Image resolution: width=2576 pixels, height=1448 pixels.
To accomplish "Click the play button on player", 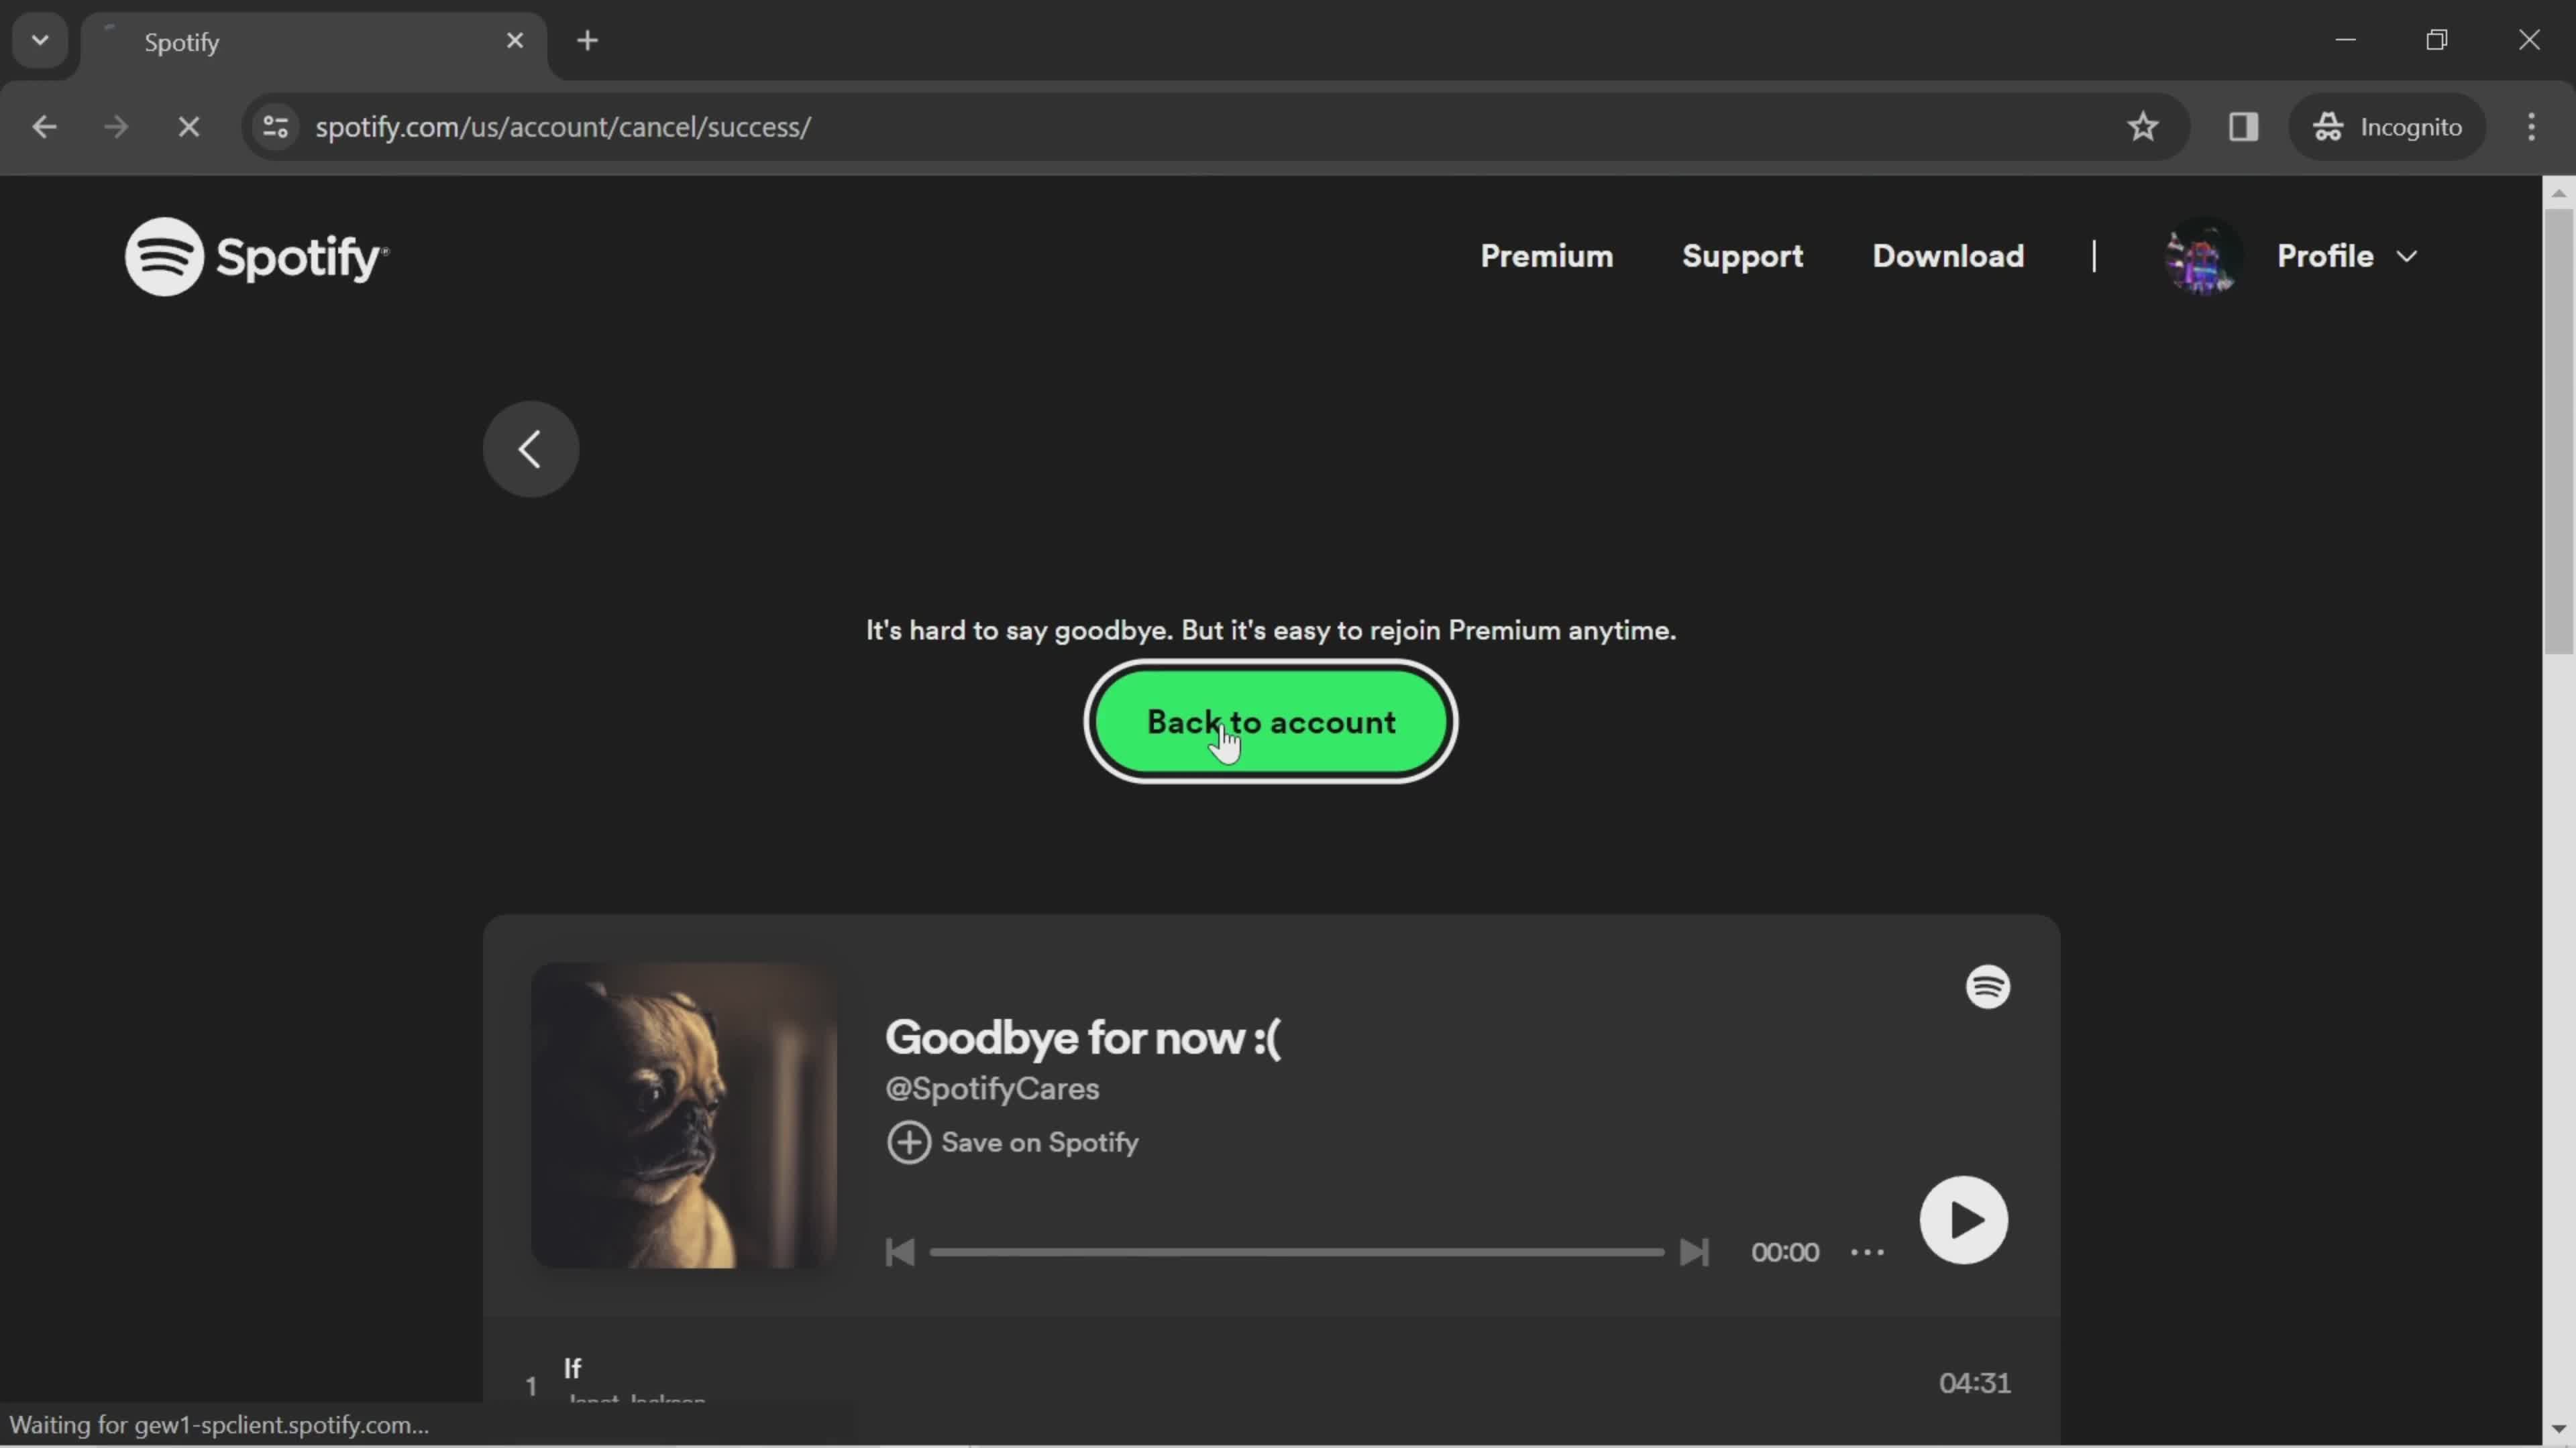I will [1964, 1218].
